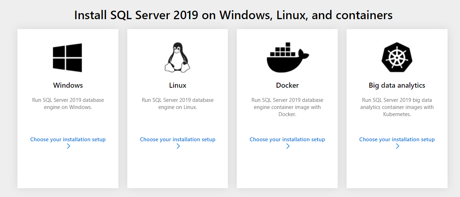Select the Docker card title
The width and height of the screenshot is (460, 197).
click(x=287, y=85)
